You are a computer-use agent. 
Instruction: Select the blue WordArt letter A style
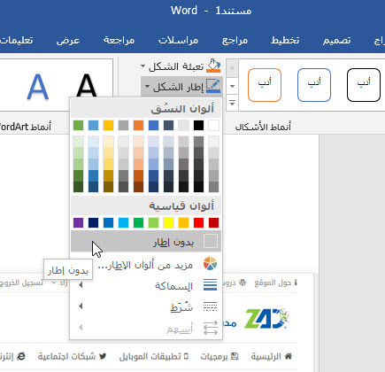tap(37, 87)
